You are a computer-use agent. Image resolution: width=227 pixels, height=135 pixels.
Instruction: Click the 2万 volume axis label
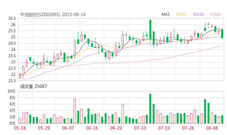(x=13, y=117)
